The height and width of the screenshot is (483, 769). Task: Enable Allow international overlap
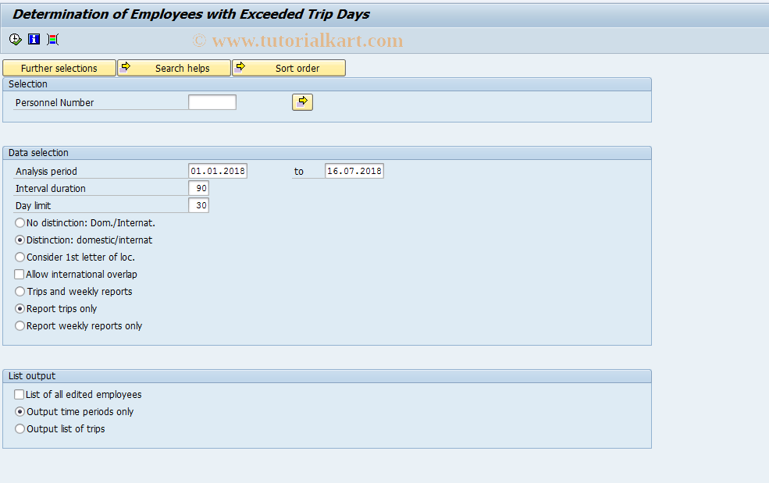coord(19,275)
